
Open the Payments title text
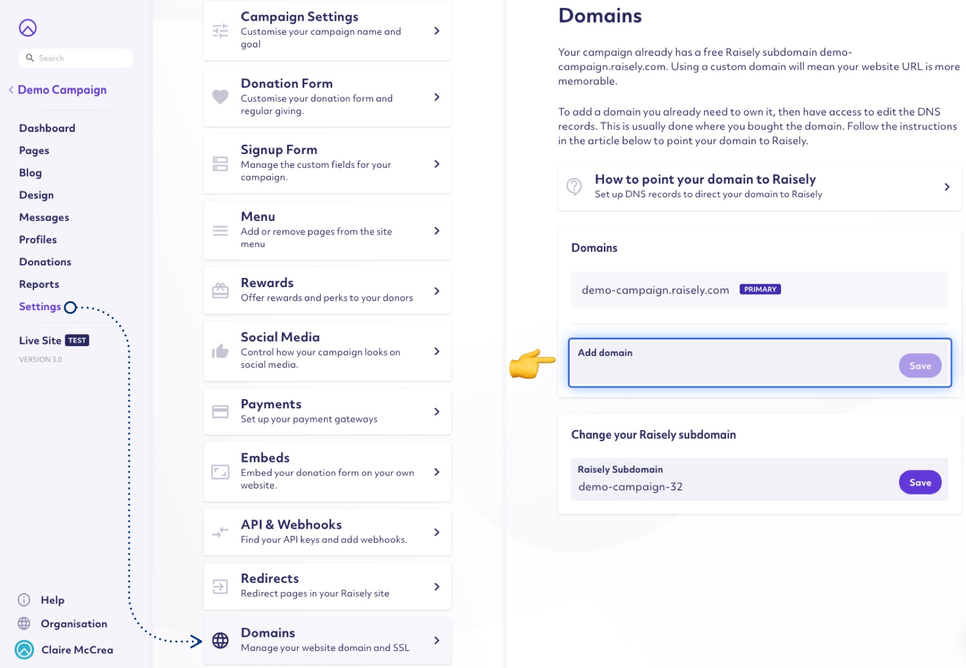(271, 404)
